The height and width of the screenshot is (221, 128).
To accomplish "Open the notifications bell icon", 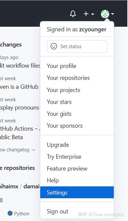I will 73,14.
